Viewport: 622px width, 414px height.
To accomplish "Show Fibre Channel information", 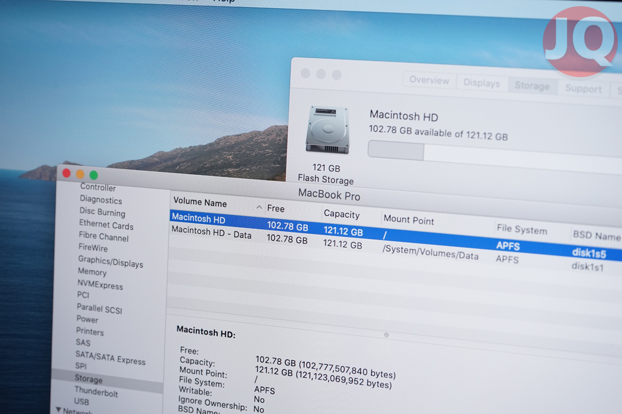I will click(x=104, y=236).
